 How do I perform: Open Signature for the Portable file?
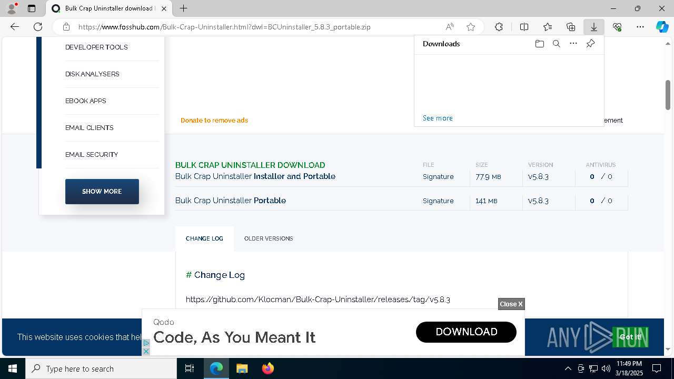(x=438, y=201)
